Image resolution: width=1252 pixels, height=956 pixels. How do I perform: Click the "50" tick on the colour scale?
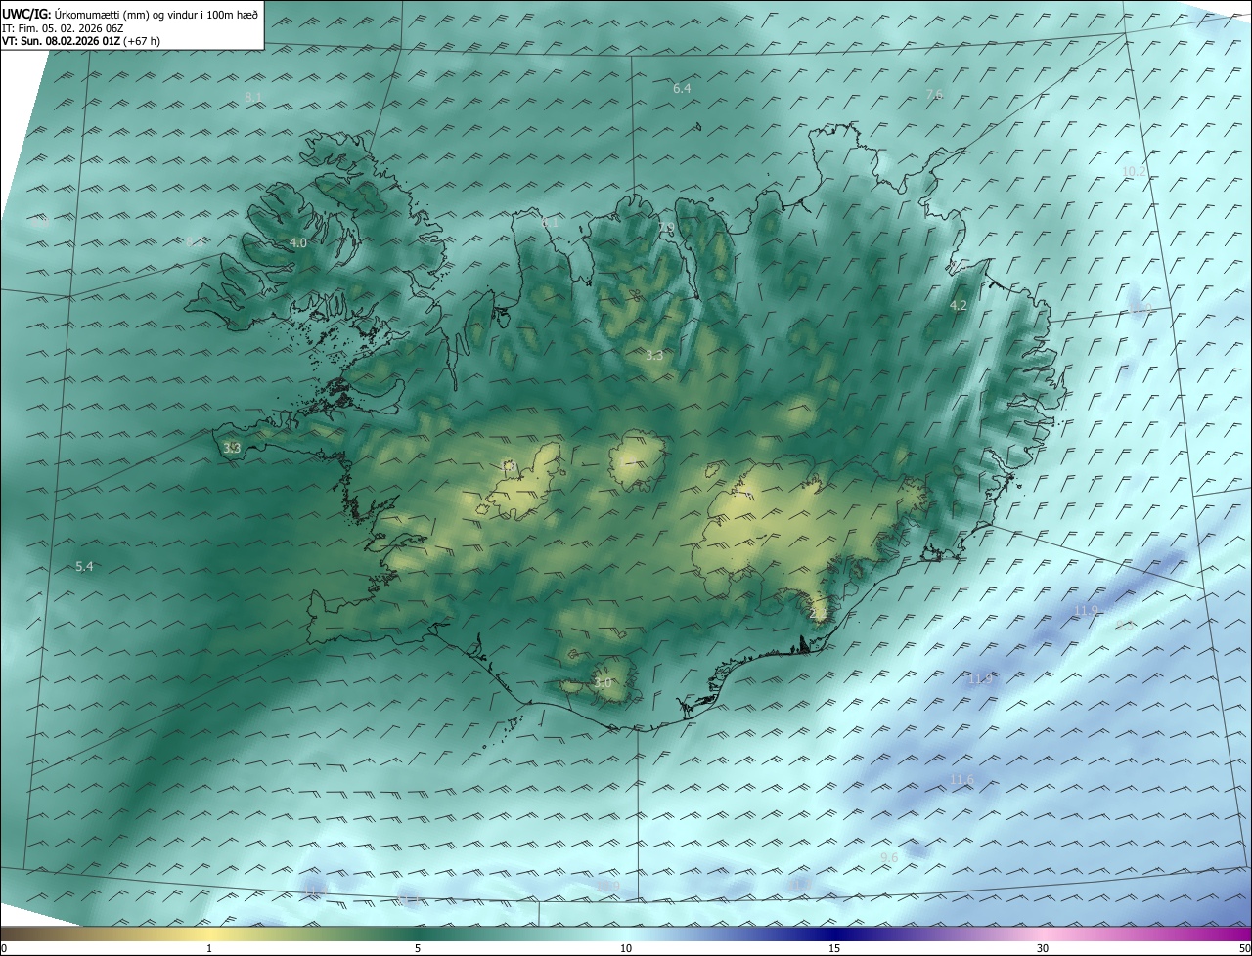tap(1244, 948)
